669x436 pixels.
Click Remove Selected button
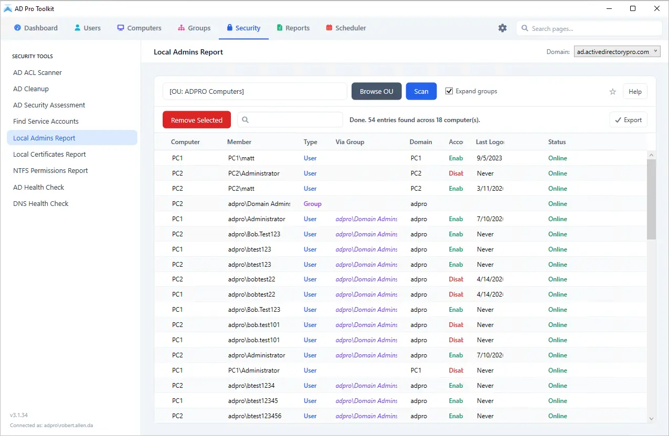tap(197, 120)
